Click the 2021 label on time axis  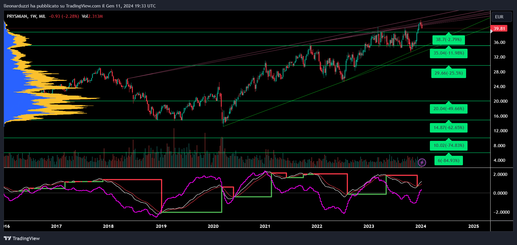[265, 226]
